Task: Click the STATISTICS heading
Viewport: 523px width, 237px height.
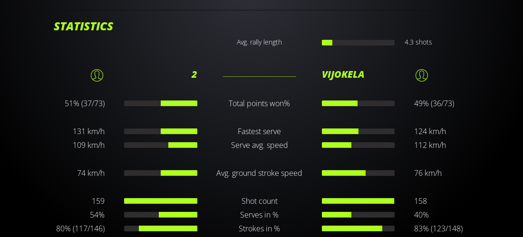Action: [83, 27]
